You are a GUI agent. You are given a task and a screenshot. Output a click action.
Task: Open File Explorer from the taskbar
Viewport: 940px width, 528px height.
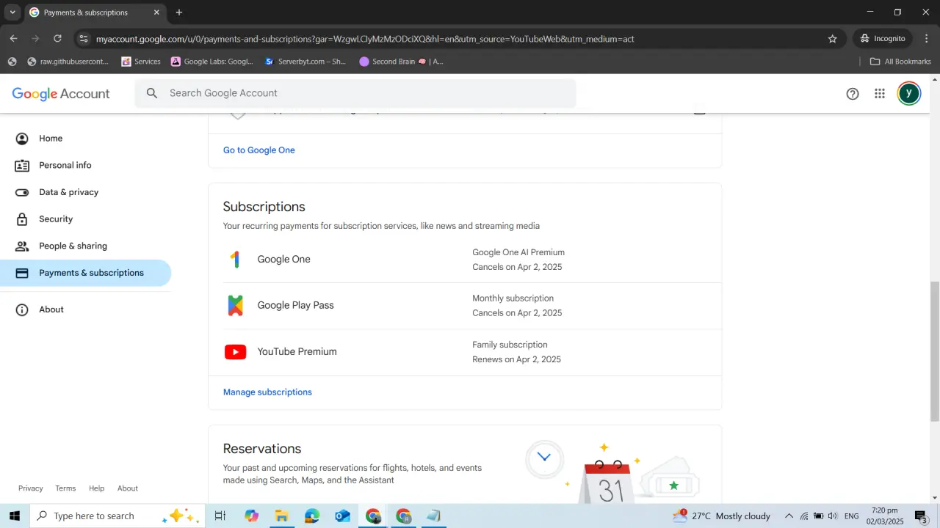281,516
